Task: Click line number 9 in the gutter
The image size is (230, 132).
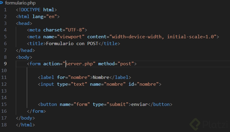Action: 5,64
